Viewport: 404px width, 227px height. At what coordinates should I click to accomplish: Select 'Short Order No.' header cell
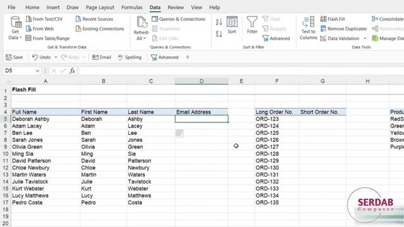click(x=323, y=112)
